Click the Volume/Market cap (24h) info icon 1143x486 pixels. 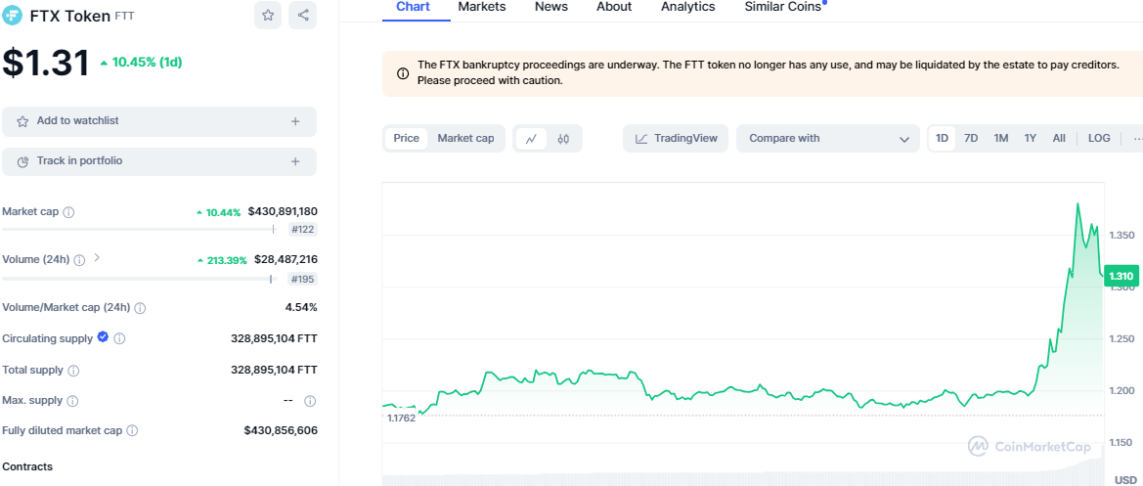tap(140, 308)
